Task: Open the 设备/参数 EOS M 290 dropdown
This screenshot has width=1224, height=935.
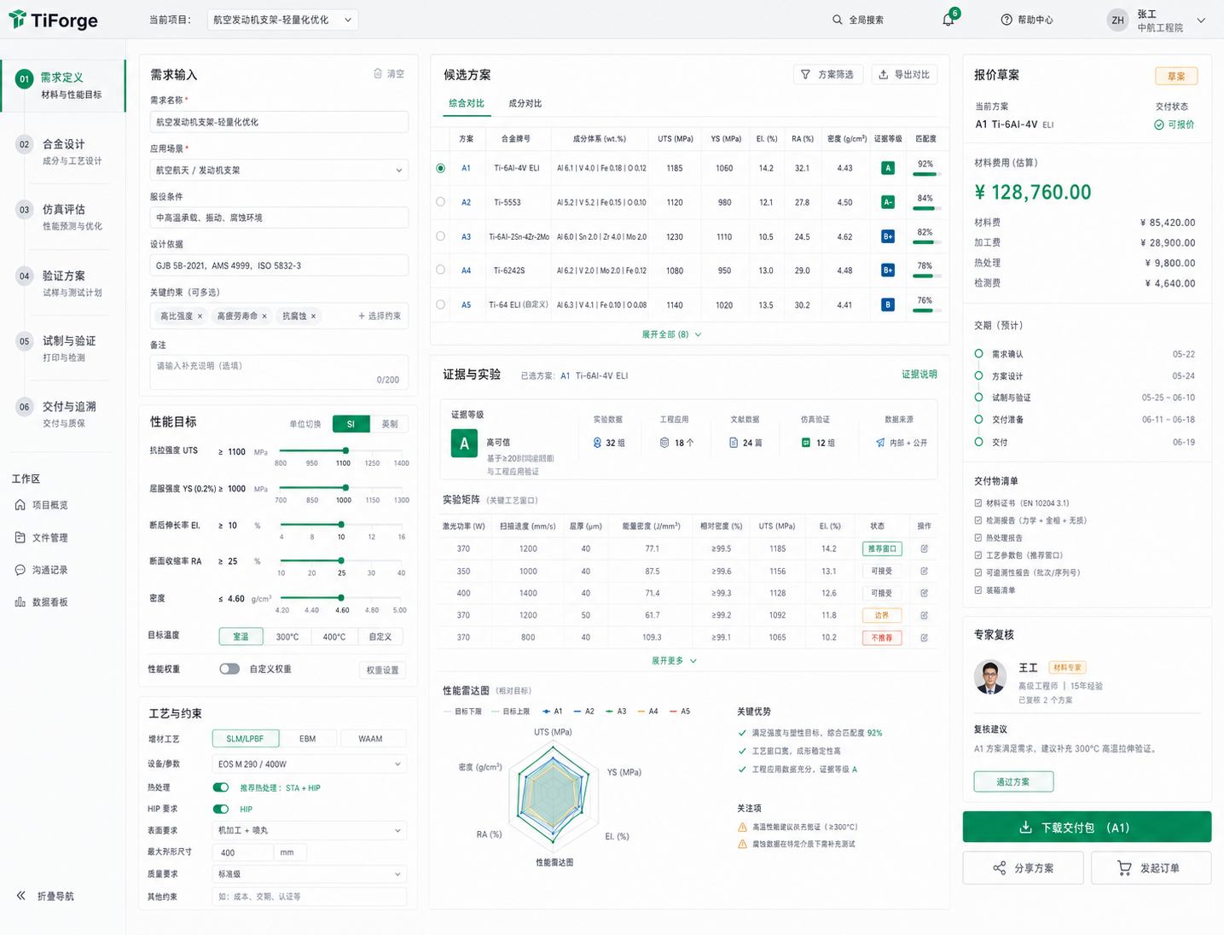Action: click(309, 764)
